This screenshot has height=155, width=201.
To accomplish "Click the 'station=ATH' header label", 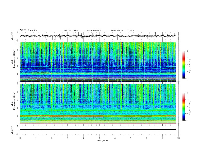I will pos(94,30).
